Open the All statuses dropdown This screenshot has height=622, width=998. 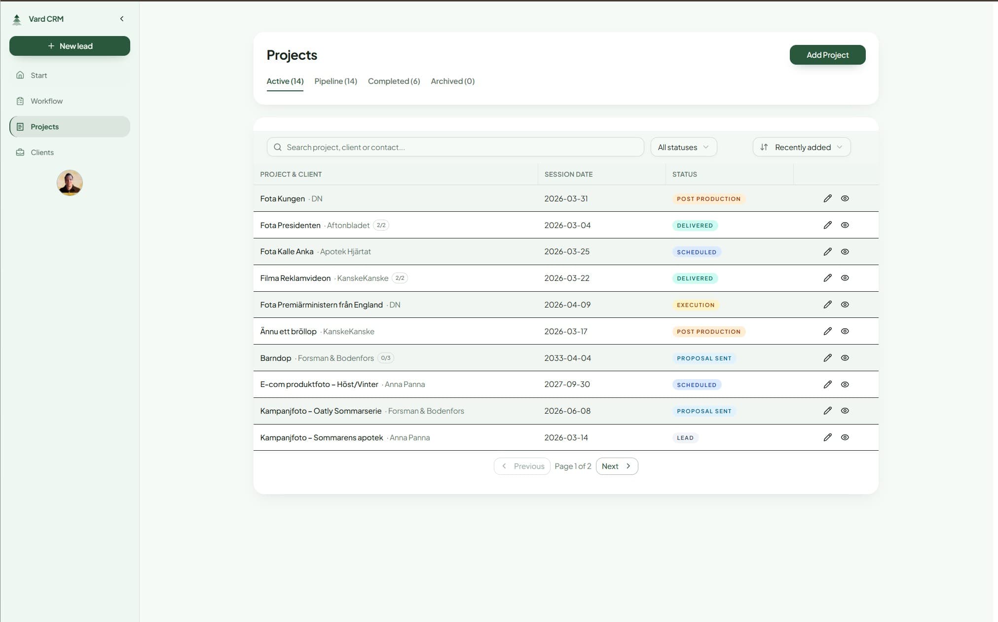pos(683,147)
